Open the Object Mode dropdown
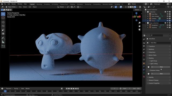This screenshot has width=172, height=96. pos(11,7)
